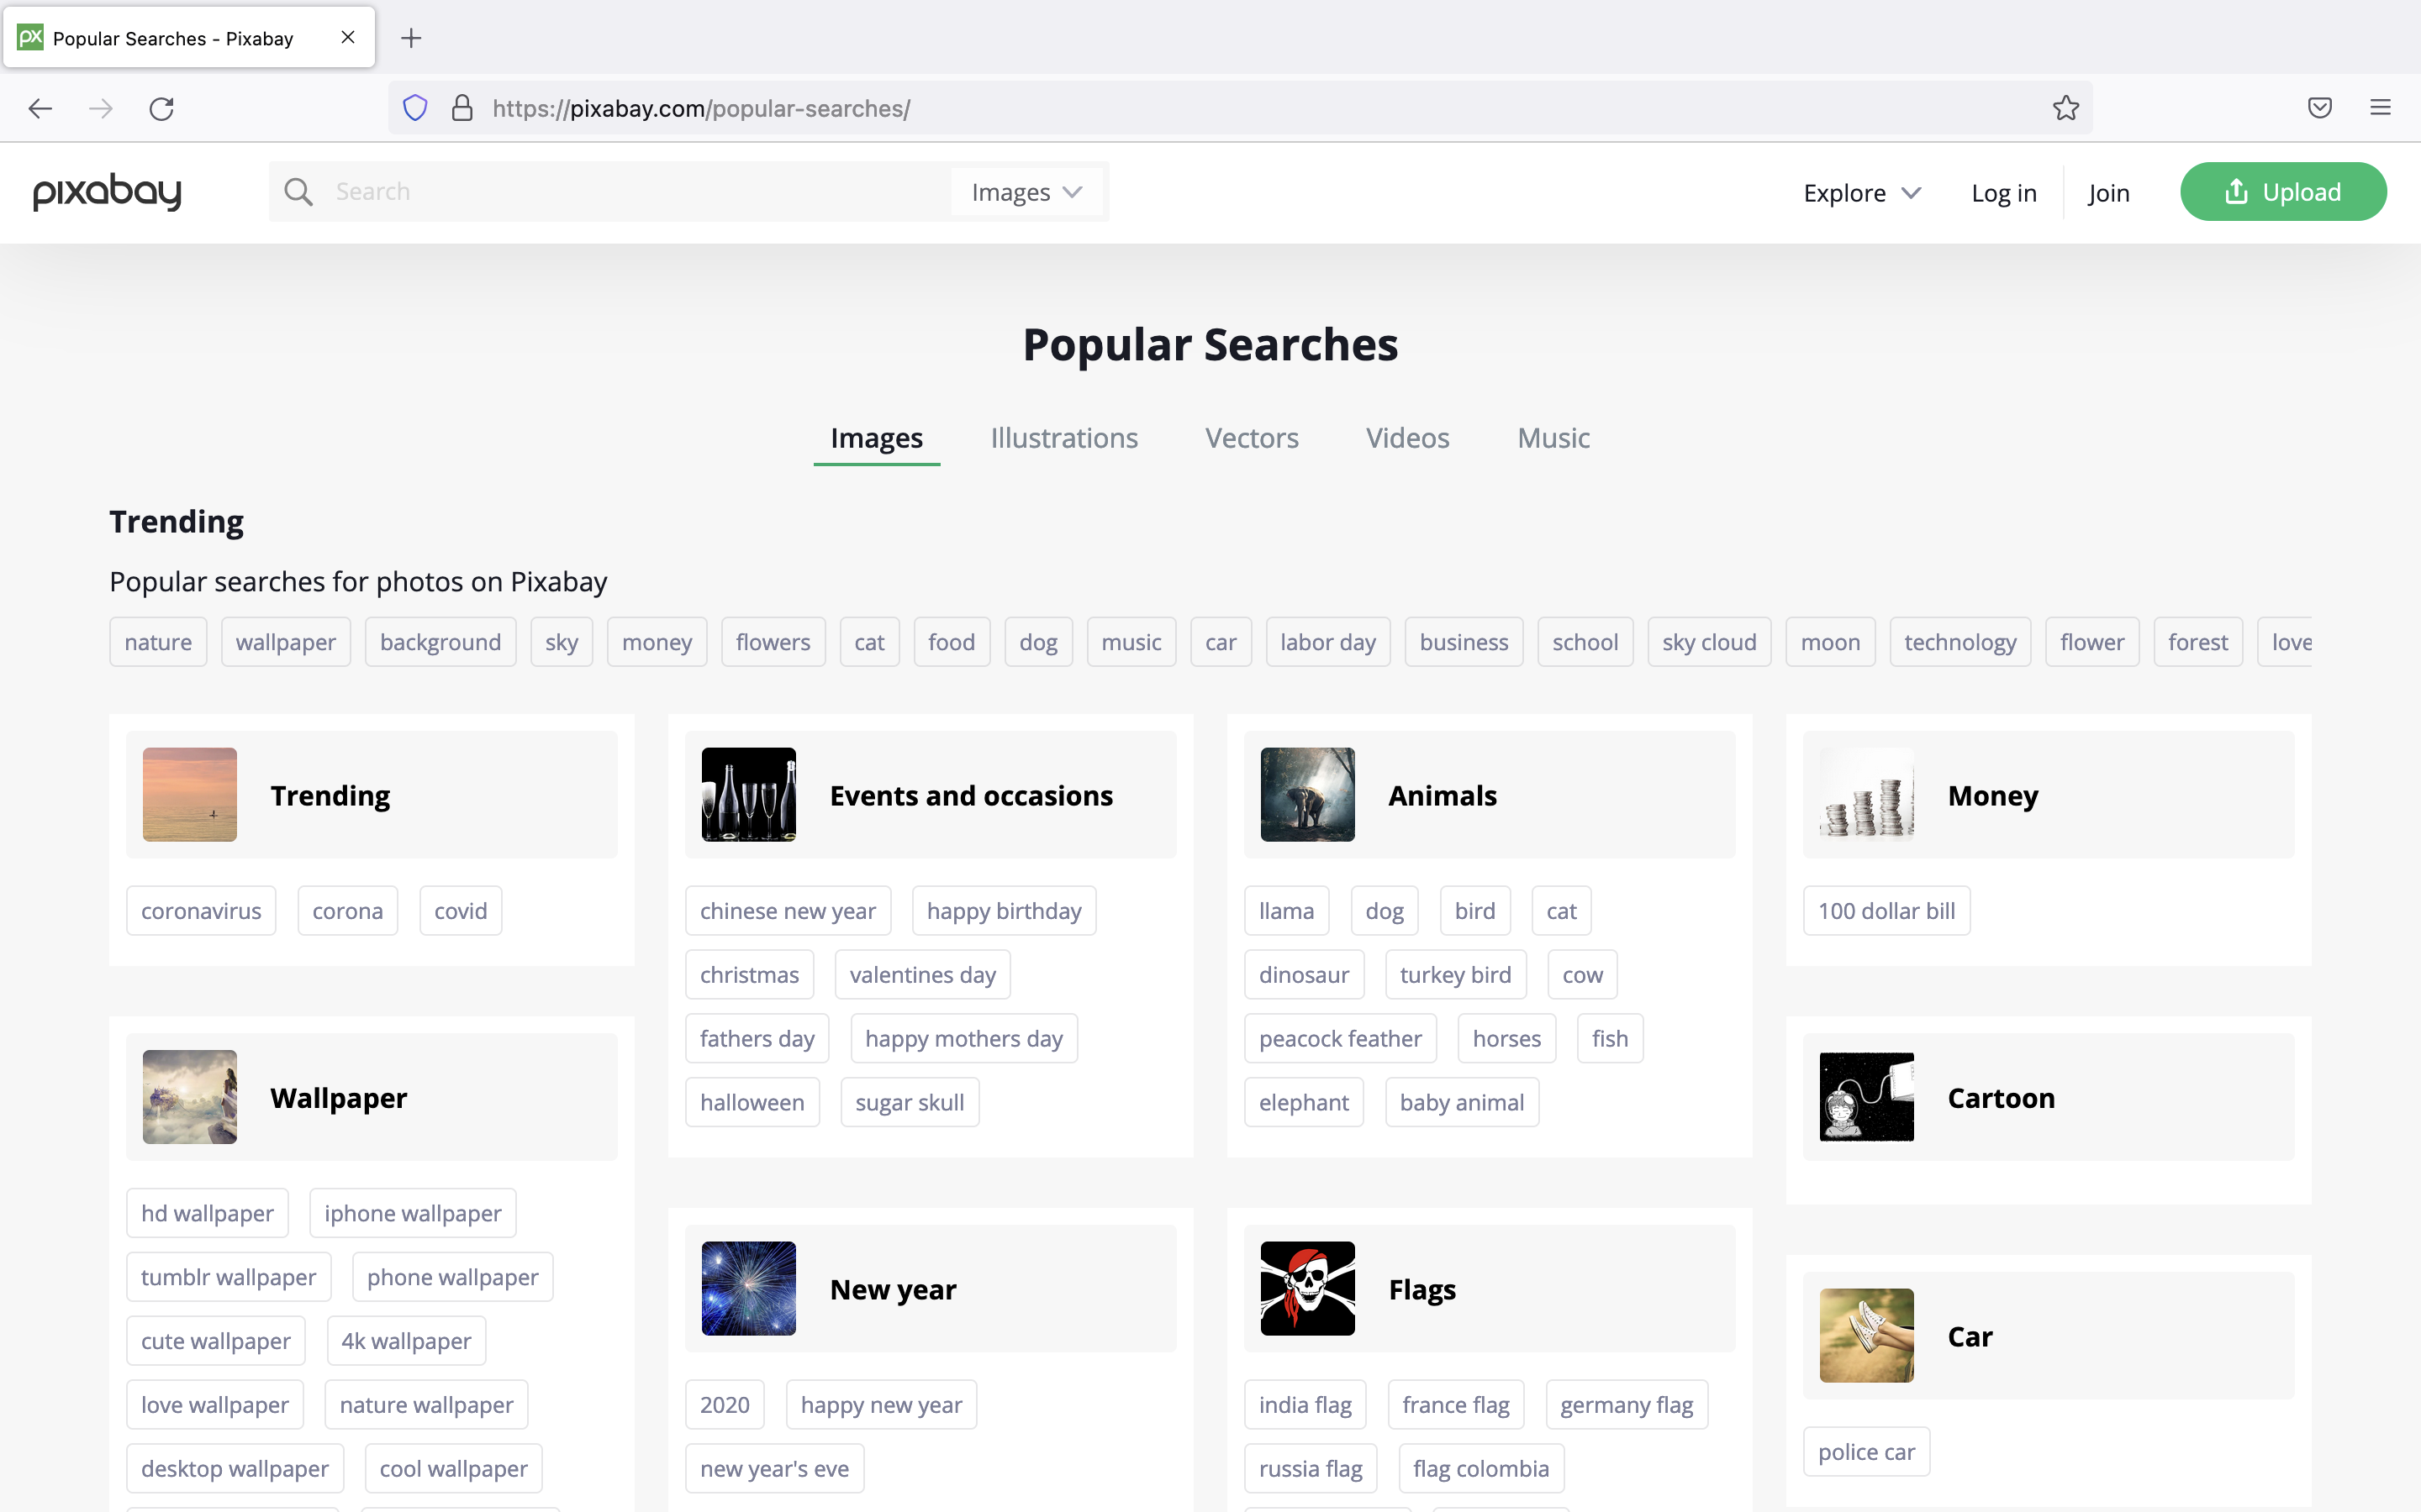The image size is (2421, 1512).
Task: Close the Popular Searches tab
Action: click(348, 37)
